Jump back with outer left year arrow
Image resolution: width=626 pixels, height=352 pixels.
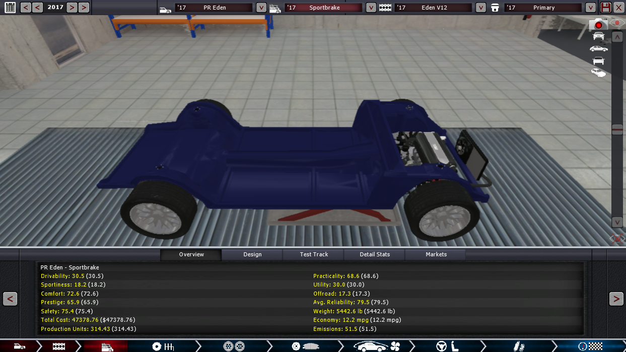26,8
